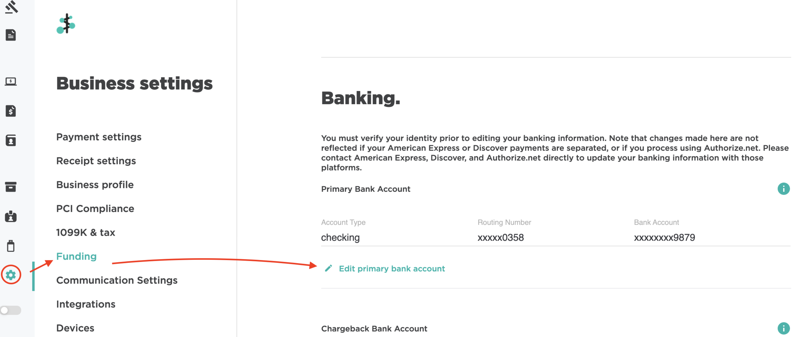
Task: Open the Integrations section
Action: (x=86, y=304)
